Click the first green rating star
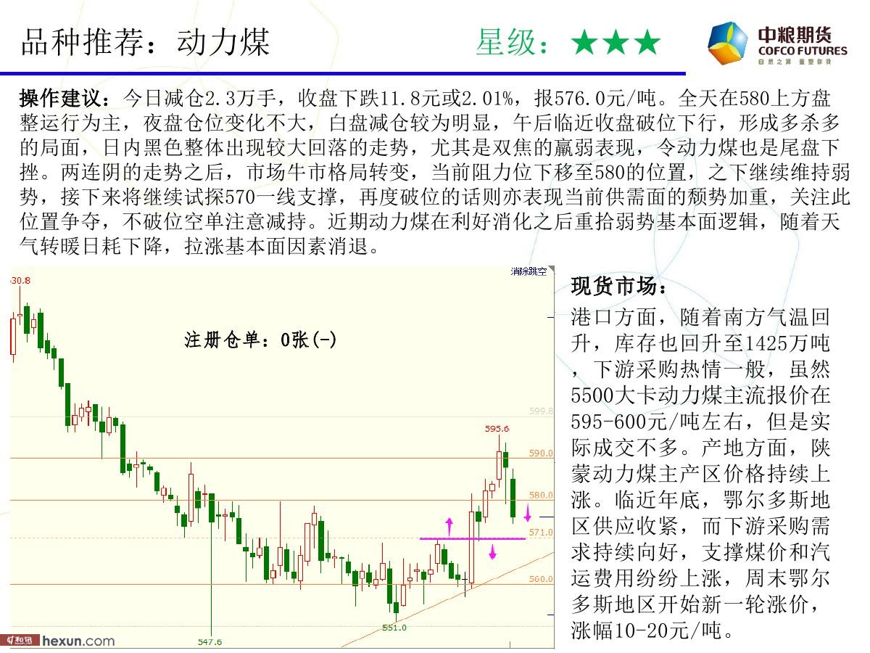 584,44
